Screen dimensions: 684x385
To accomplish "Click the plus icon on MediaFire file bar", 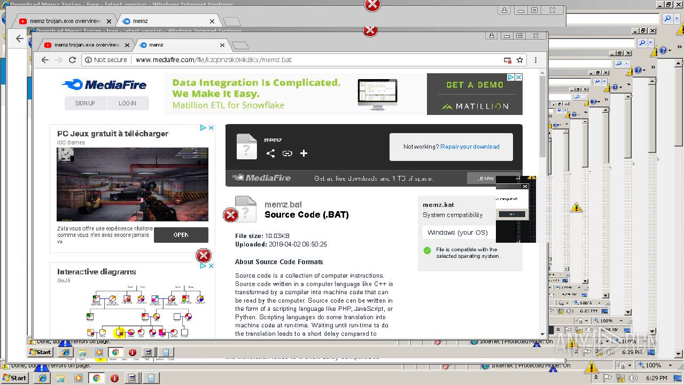I will [304, 153].
